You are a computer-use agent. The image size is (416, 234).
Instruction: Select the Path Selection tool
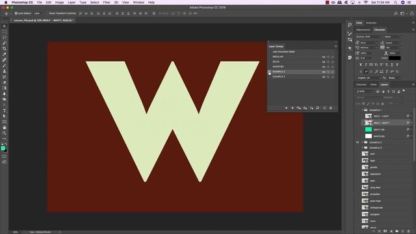click(5, 116)
